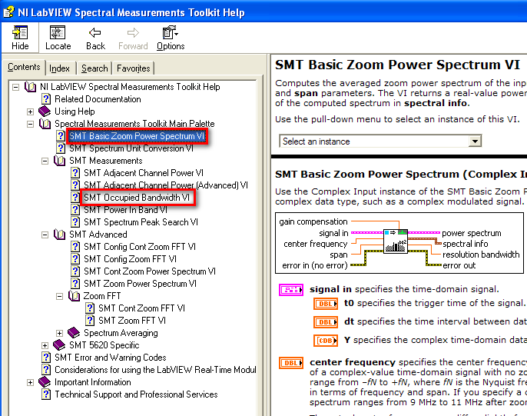The width and height of the screenshot is (527, 416).
Task: Click the SMT Basic Zoom Power Spectrum VI topic icon
Action: pos(61,136)
